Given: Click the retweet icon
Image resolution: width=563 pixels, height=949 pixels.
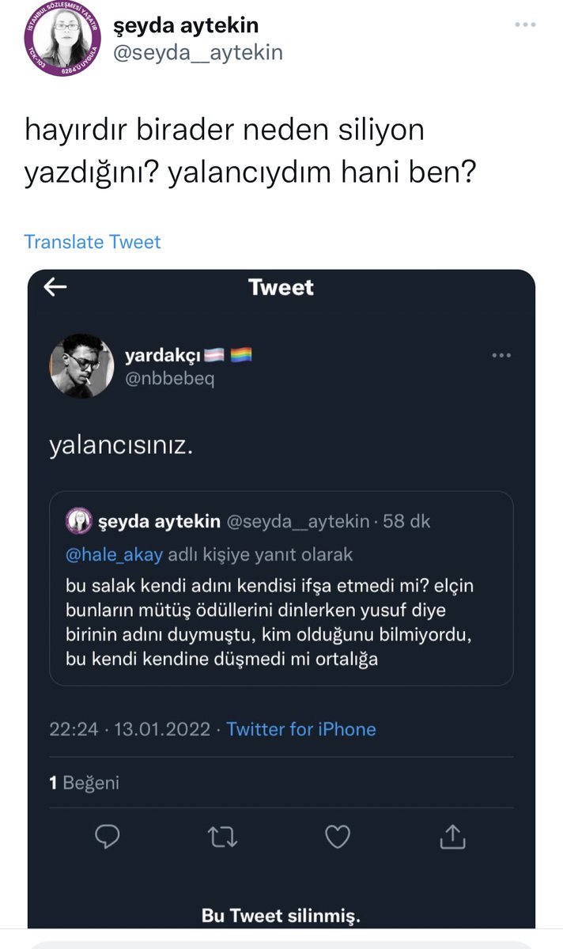Looking at the screenshot, I should (222, 837).
